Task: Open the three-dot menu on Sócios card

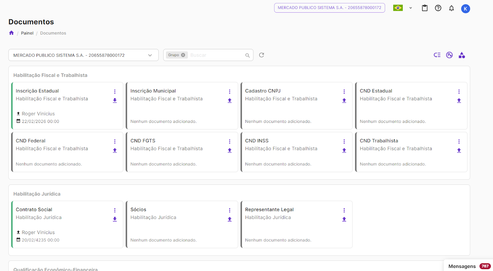Action: [x=230, y=210]
